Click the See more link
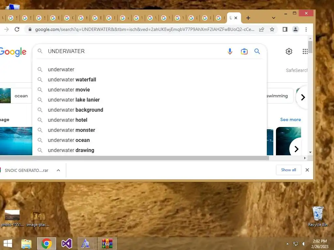Screen dimensions: 334x250 (291, 120)
